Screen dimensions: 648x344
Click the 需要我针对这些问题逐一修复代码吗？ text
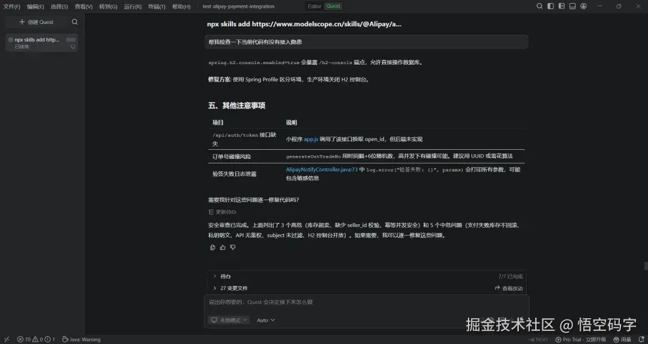(254, 200)
